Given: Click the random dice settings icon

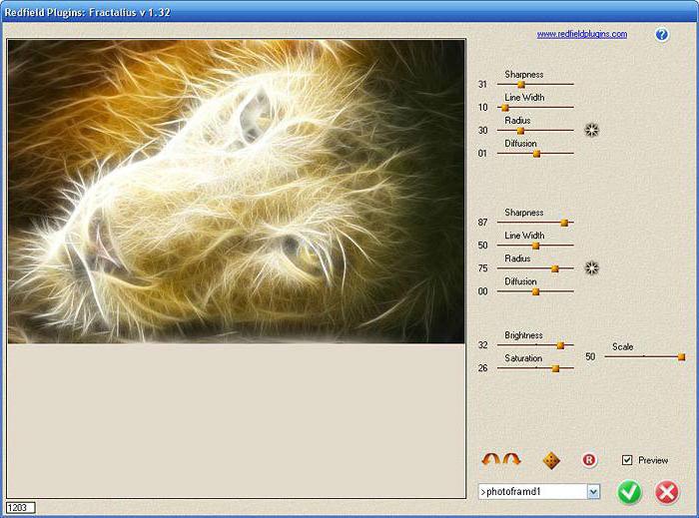Looking at the screenshot, I should [551, 460].
